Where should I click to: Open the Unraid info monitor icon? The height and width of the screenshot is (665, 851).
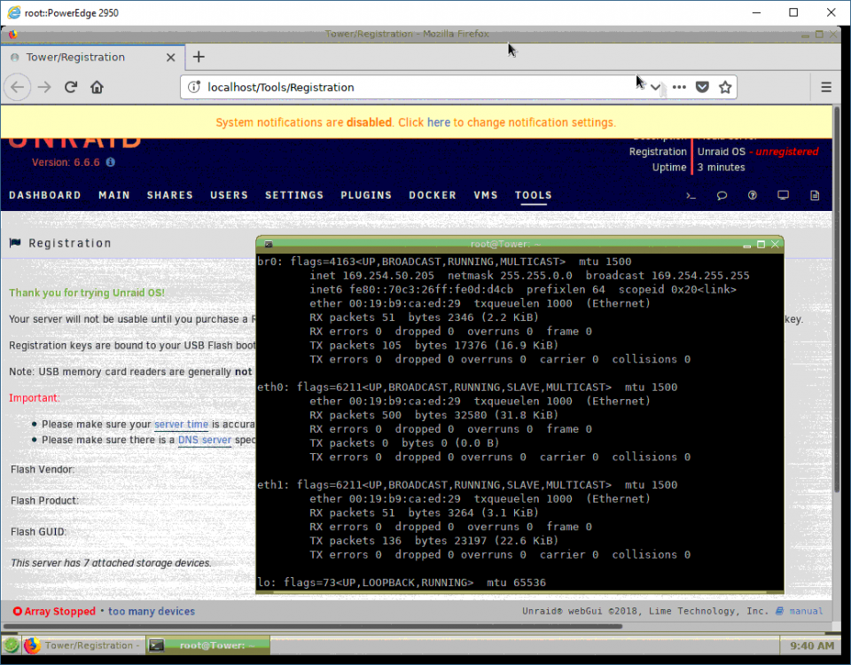pos(783,195)
